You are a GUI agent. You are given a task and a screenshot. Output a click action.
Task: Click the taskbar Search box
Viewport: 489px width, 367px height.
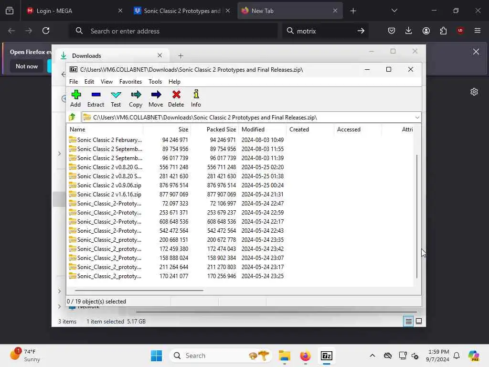click(221, 356)
